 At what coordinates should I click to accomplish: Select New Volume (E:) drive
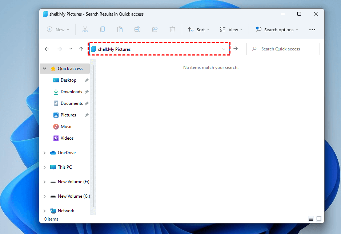pyautogui.click(x=73, y=182)
